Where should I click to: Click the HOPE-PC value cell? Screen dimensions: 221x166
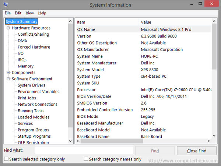(149, 56)
